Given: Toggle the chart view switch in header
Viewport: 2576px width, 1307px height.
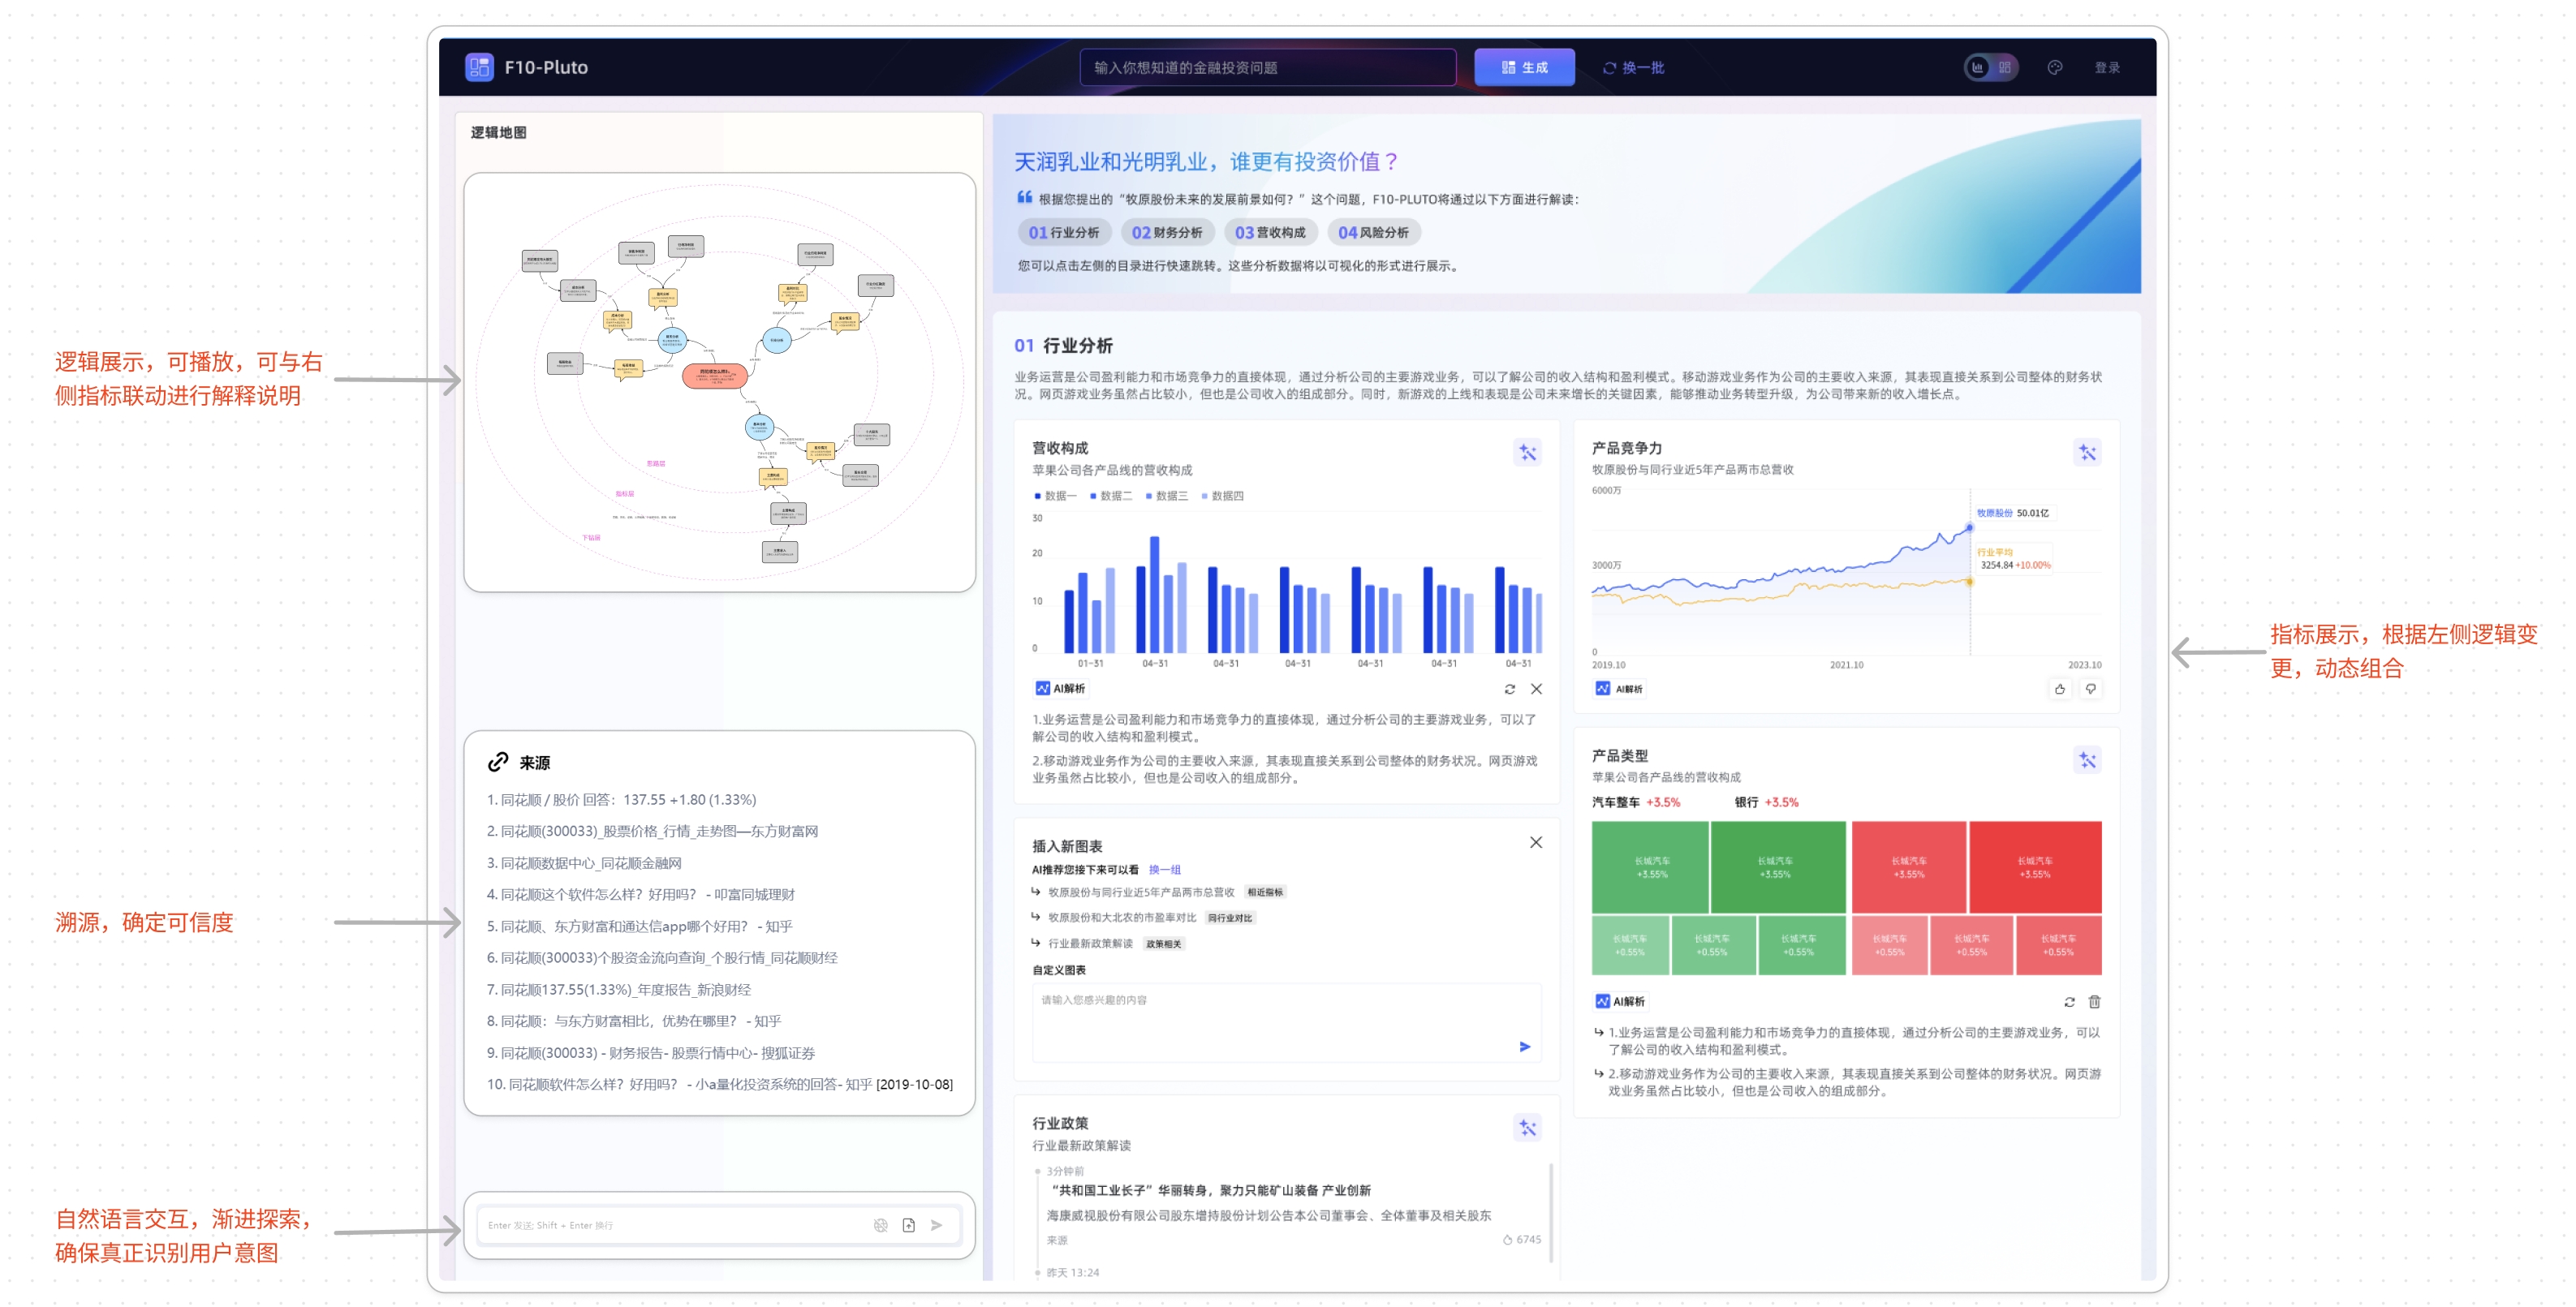Looking at the screenshot, I should [1990, 67].
